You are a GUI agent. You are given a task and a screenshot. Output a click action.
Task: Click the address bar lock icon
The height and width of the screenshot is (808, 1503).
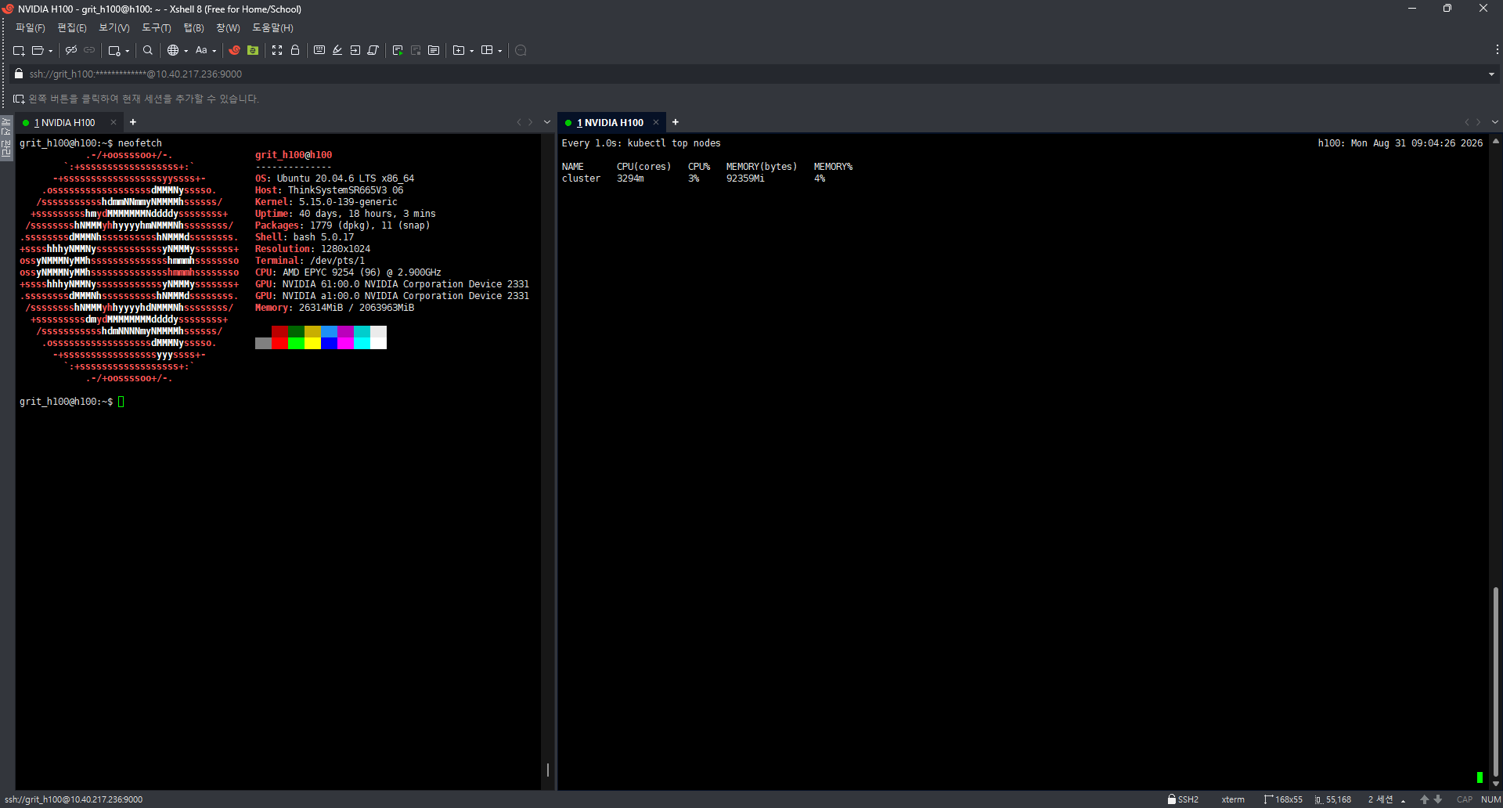coord(19,74)
